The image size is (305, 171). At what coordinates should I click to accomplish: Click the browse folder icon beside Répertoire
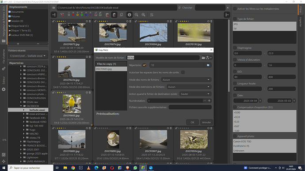pyautogui.click(x=208, y=65)
